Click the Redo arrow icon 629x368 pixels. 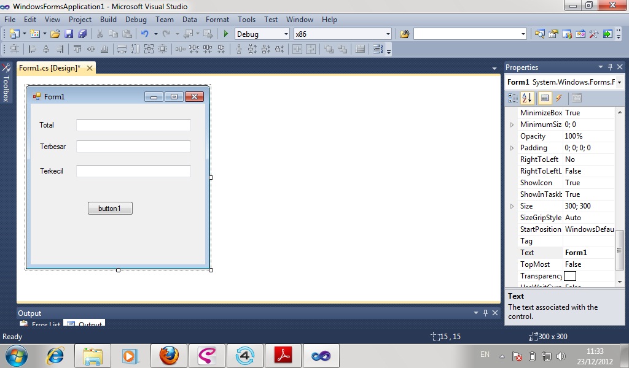166,34
